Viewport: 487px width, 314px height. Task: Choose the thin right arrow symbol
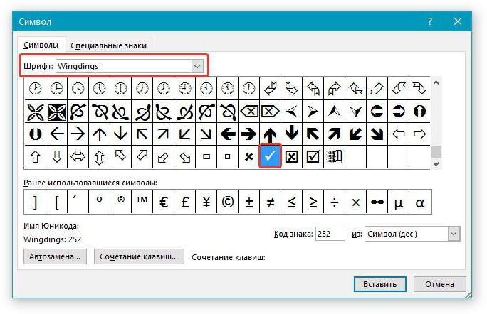(78, 134)
